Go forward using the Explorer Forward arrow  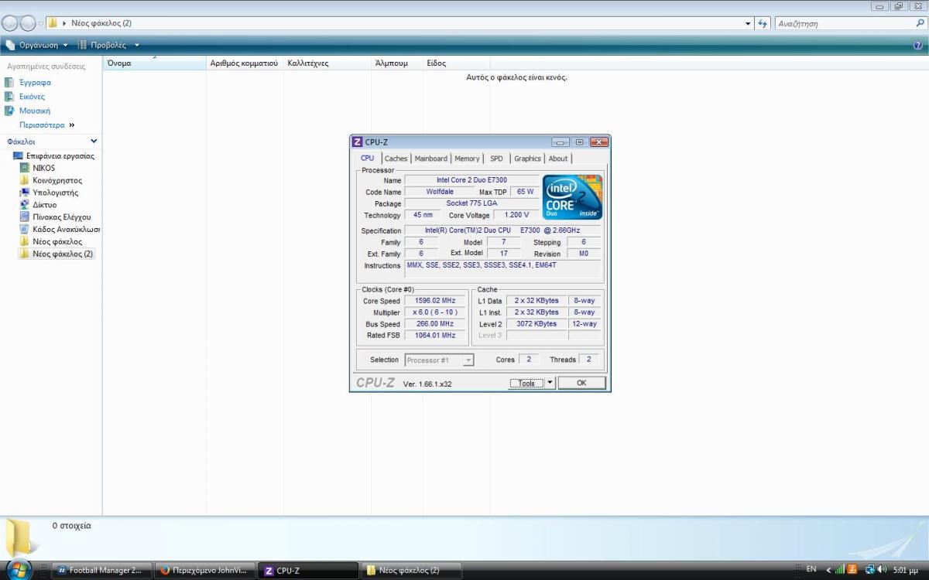(28, 23)
